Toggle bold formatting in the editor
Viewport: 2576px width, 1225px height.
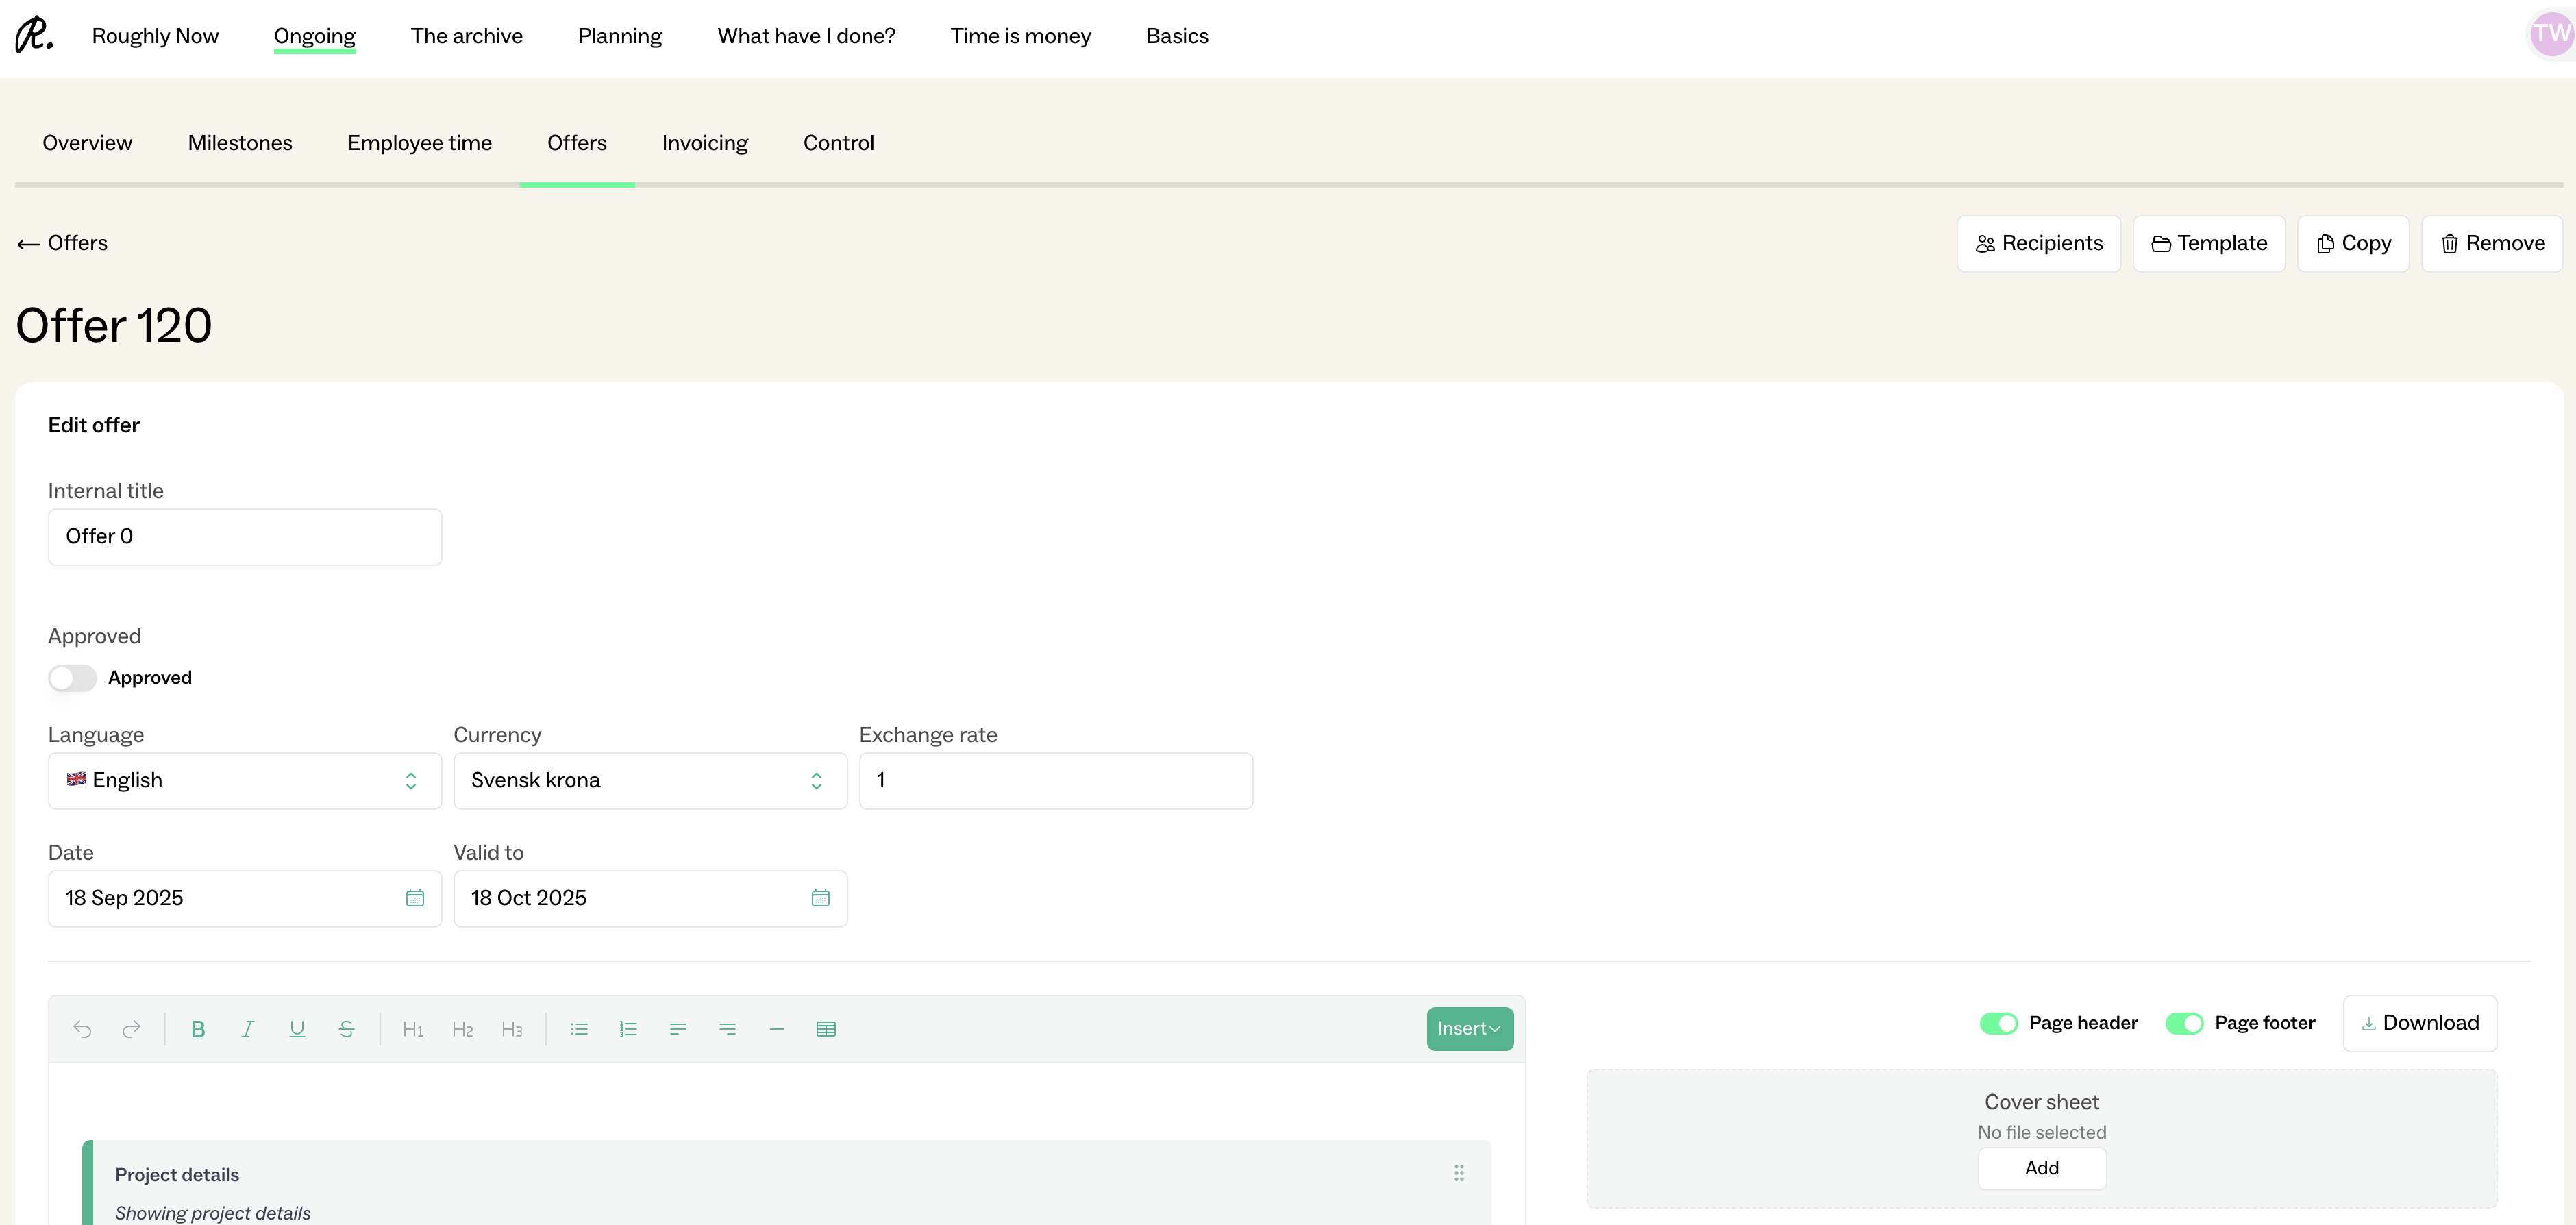tap(198, 1029)
